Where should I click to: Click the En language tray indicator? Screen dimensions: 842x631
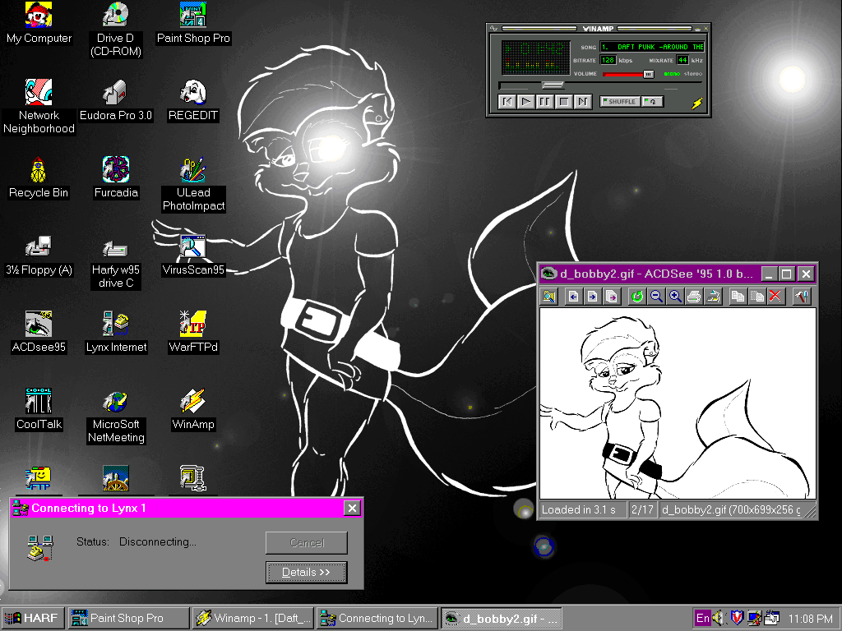tap(702, 618)
